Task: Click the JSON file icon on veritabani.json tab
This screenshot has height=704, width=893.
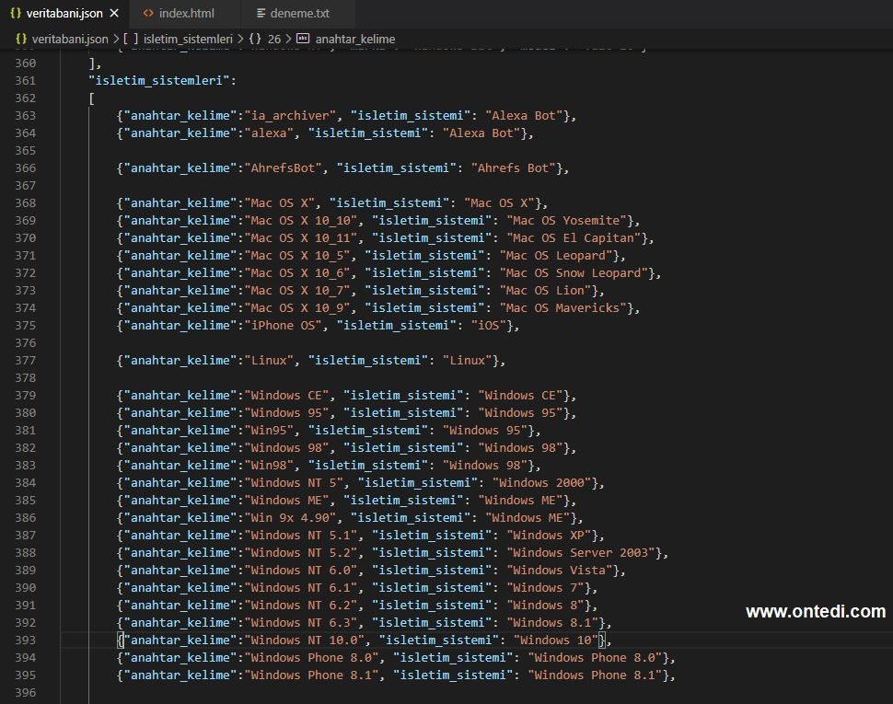Action: 16,13
